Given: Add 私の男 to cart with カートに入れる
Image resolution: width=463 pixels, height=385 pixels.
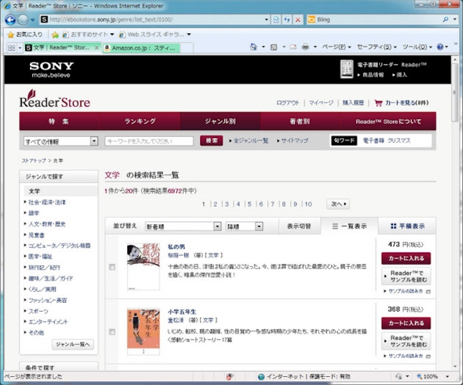Looking at the screenshot, I should tap(406, 258).
